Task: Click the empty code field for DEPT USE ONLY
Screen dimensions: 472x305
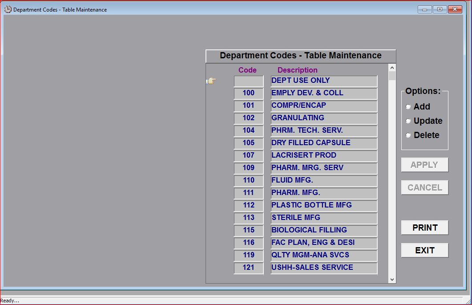Action: [249, 81]
